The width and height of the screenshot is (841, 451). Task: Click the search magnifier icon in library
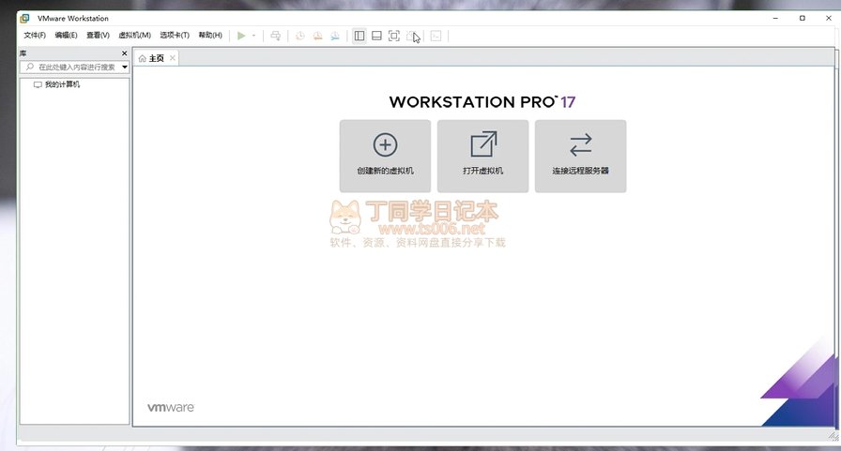coord(29,67)
